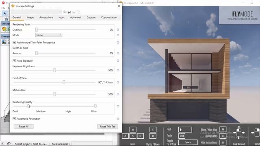Click the Field of View slider handle
This screenshot has width=260, height=146.
64,82
